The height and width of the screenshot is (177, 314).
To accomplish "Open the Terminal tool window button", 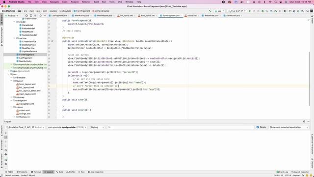I will point(36,172).
